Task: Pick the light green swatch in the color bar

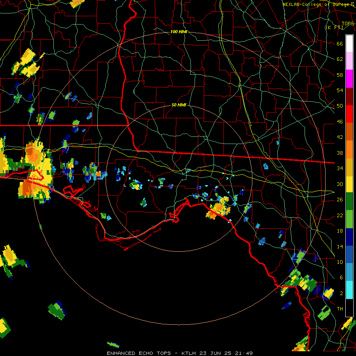Action: pos(349,219)
